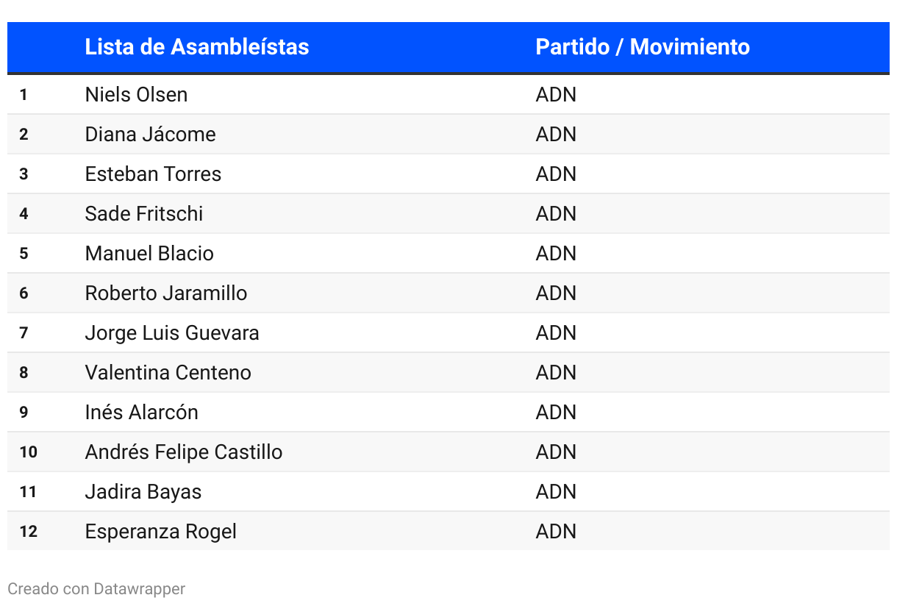Viewport: 897px width, 606px height.
Task: Select Manuel Blacio in the table
Action: (x=149, y=254)
